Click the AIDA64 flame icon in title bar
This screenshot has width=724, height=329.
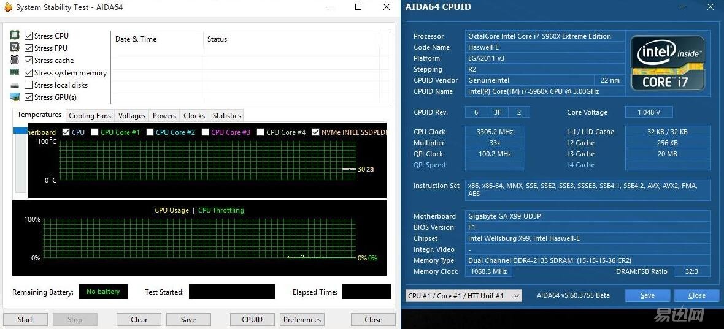point(8,7)
